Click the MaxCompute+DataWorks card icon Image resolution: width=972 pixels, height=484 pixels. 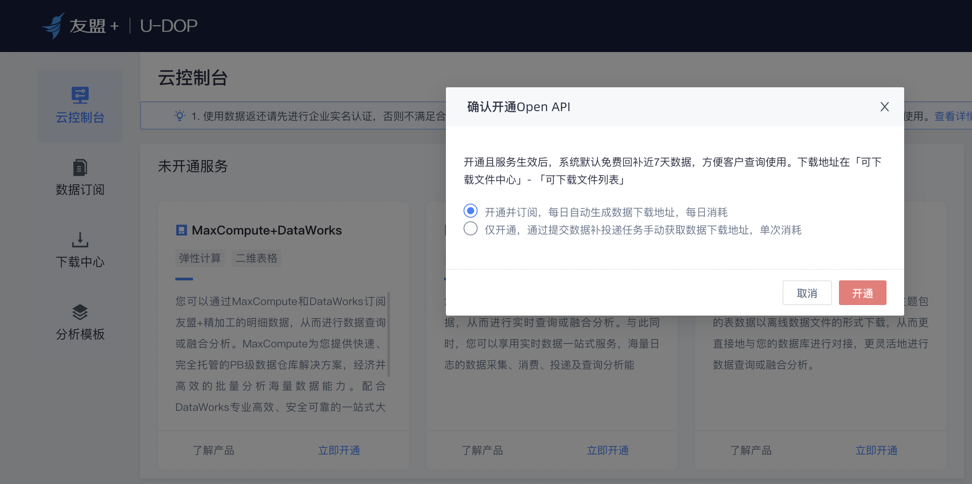pyautogui.click(x=181, y=230)
